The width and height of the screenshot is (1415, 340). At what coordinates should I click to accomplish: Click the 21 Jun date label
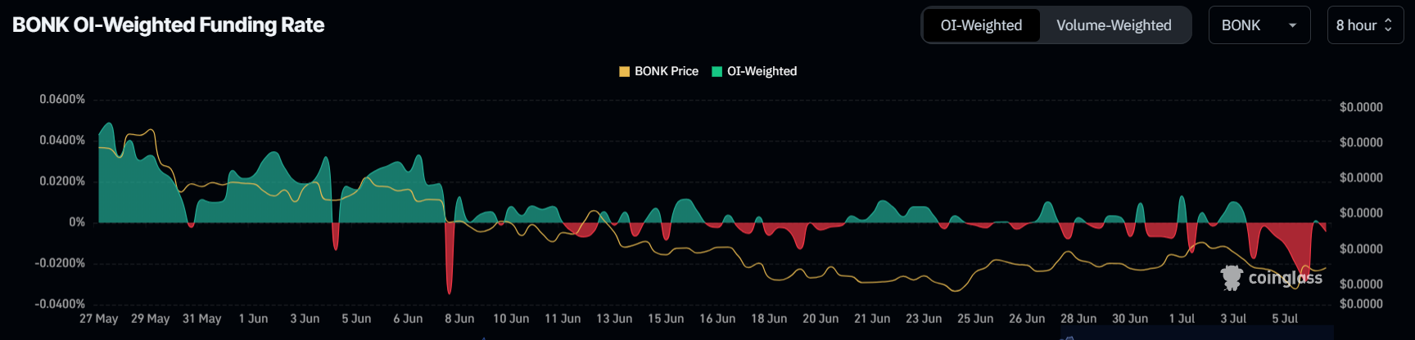(872, 318)
